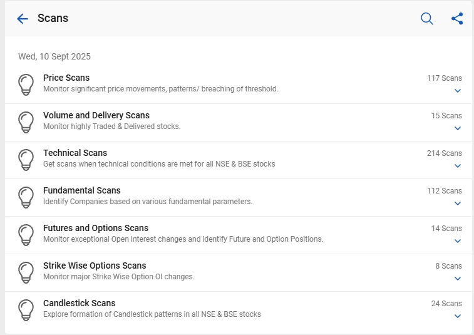Click the lightbulb icon beside Price Scans
The image size is (474, 335).
tap(26, 85)
